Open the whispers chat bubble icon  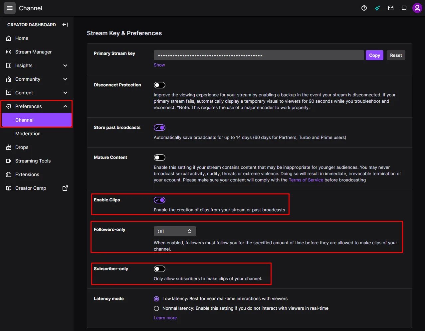tap(404, 8)
